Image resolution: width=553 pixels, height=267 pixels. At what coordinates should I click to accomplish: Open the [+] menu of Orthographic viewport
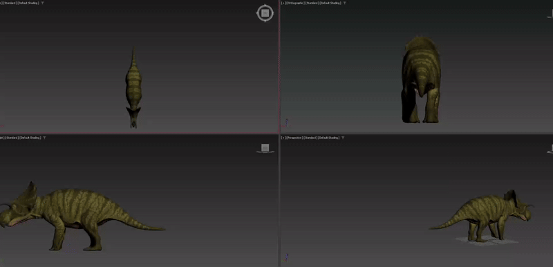283,3
